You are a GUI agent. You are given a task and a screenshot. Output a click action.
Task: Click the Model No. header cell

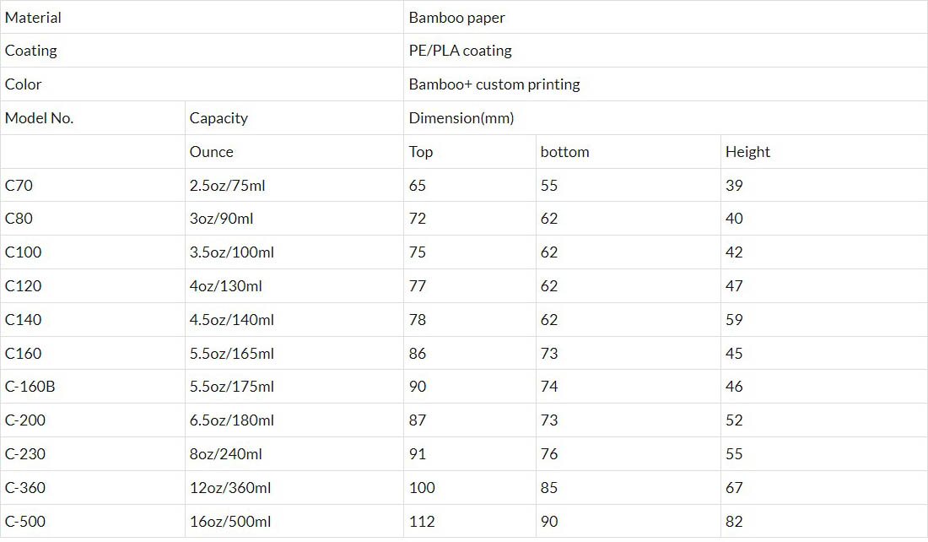[x=39, y=118]
